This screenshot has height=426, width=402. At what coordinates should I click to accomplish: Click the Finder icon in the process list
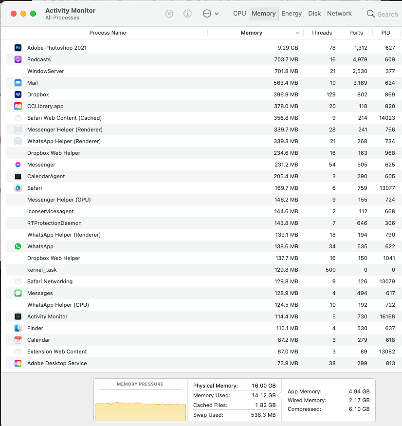click(18, 328)
